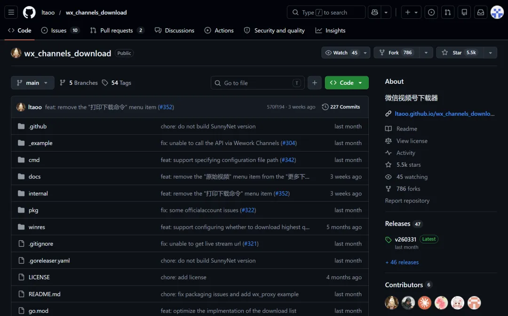Click Report repository link
Image resolution: width=508 pixels, height=316 pixels.
(x=407, y=201)
